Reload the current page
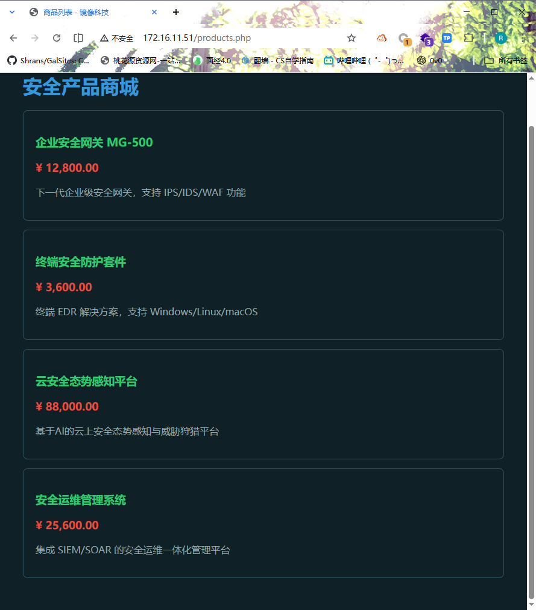 tap(57, 38)
